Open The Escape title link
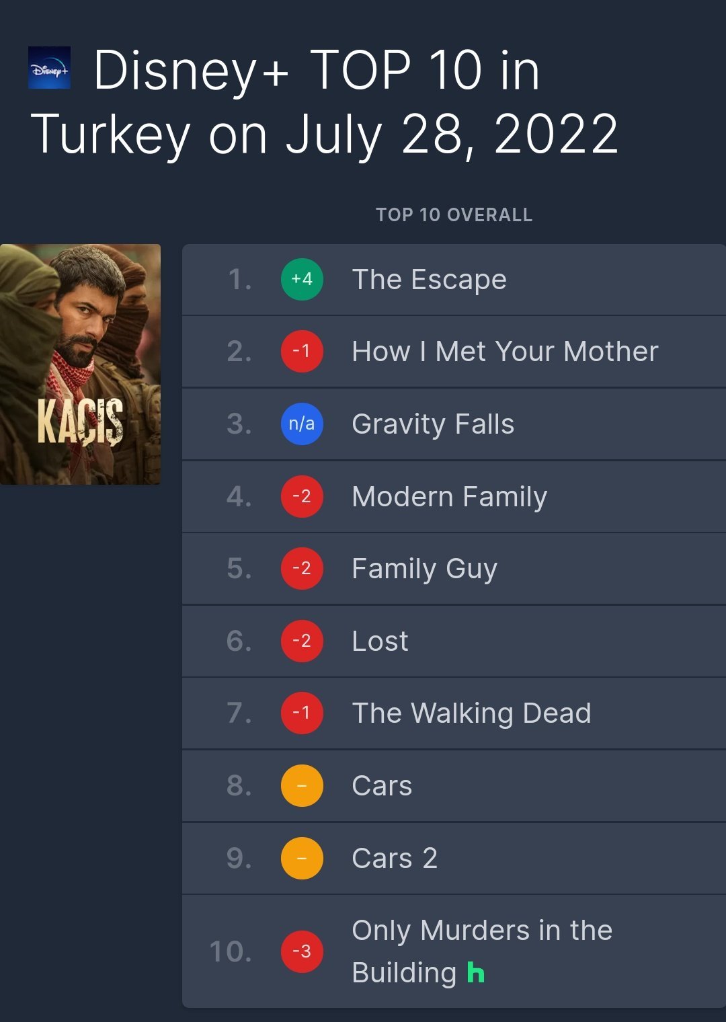Image resolution: width=726 pixels, height=1022 pixels. click(429, 280)
